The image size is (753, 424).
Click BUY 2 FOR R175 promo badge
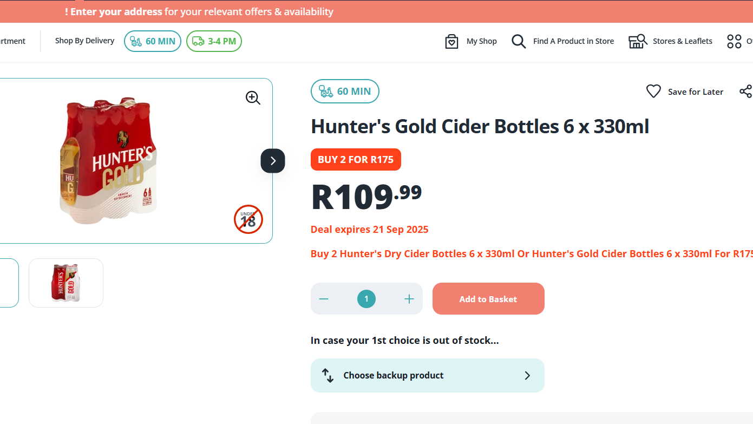point(356,159)
